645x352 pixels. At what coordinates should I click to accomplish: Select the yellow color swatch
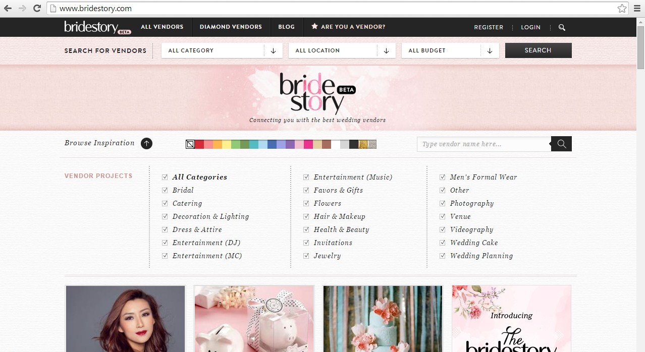tap(227, 144)
